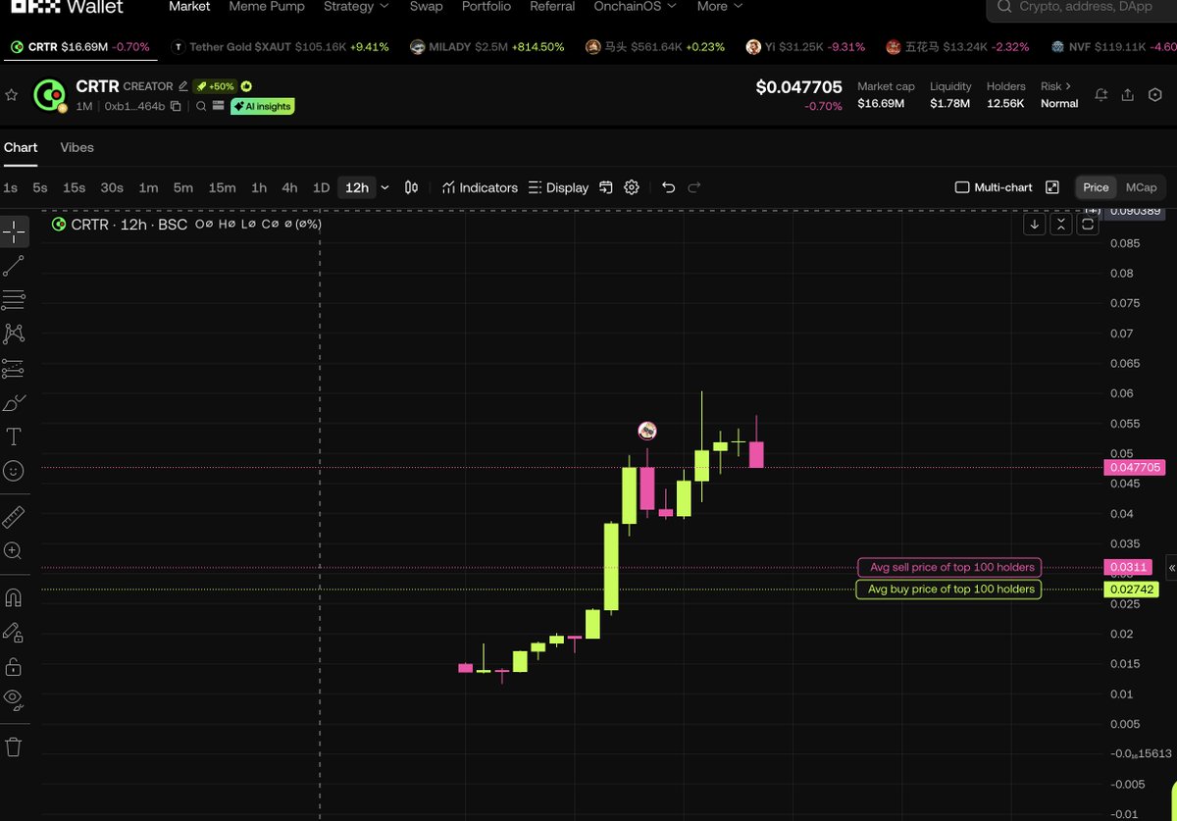This screenshot has width=1177, height=821.
Task: Select the forecast and measurement position tool
Action: coord(14,369)
